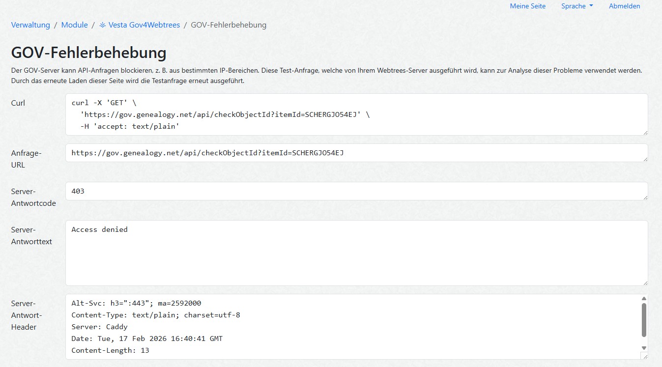Click the 'Content-Length: 13' header line

110,350
